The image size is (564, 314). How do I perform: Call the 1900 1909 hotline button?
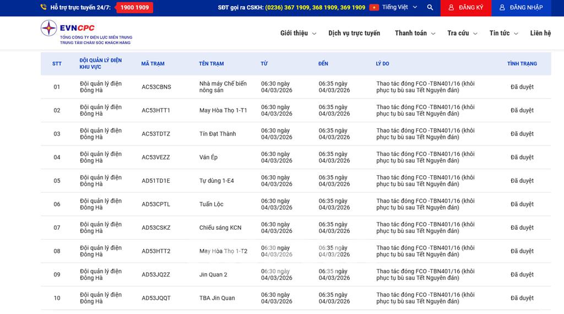[134, 8]
